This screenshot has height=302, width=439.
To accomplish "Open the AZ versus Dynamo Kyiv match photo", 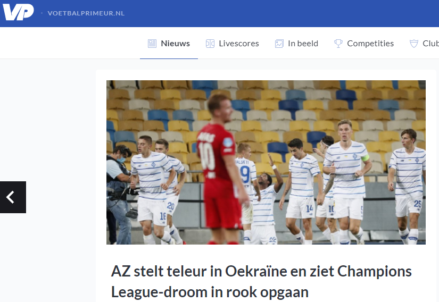I will (266, 162).
